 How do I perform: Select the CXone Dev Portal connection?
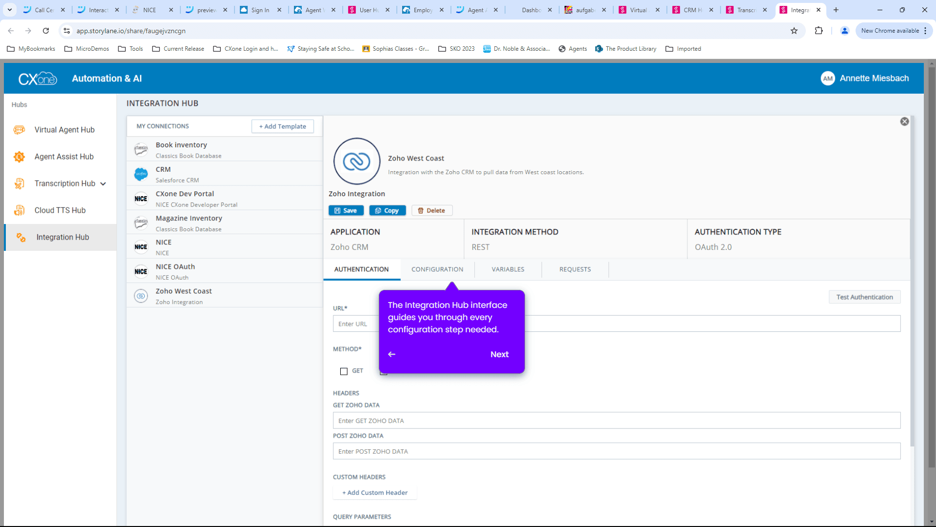[x=225, y=198]
